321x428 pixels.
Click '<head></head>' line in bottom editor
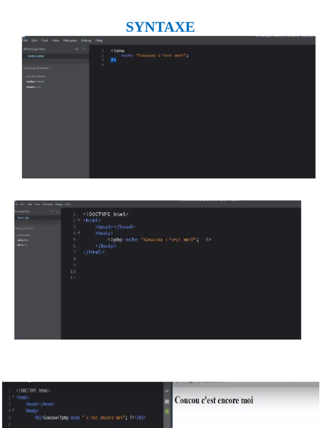tap(40, 404)
